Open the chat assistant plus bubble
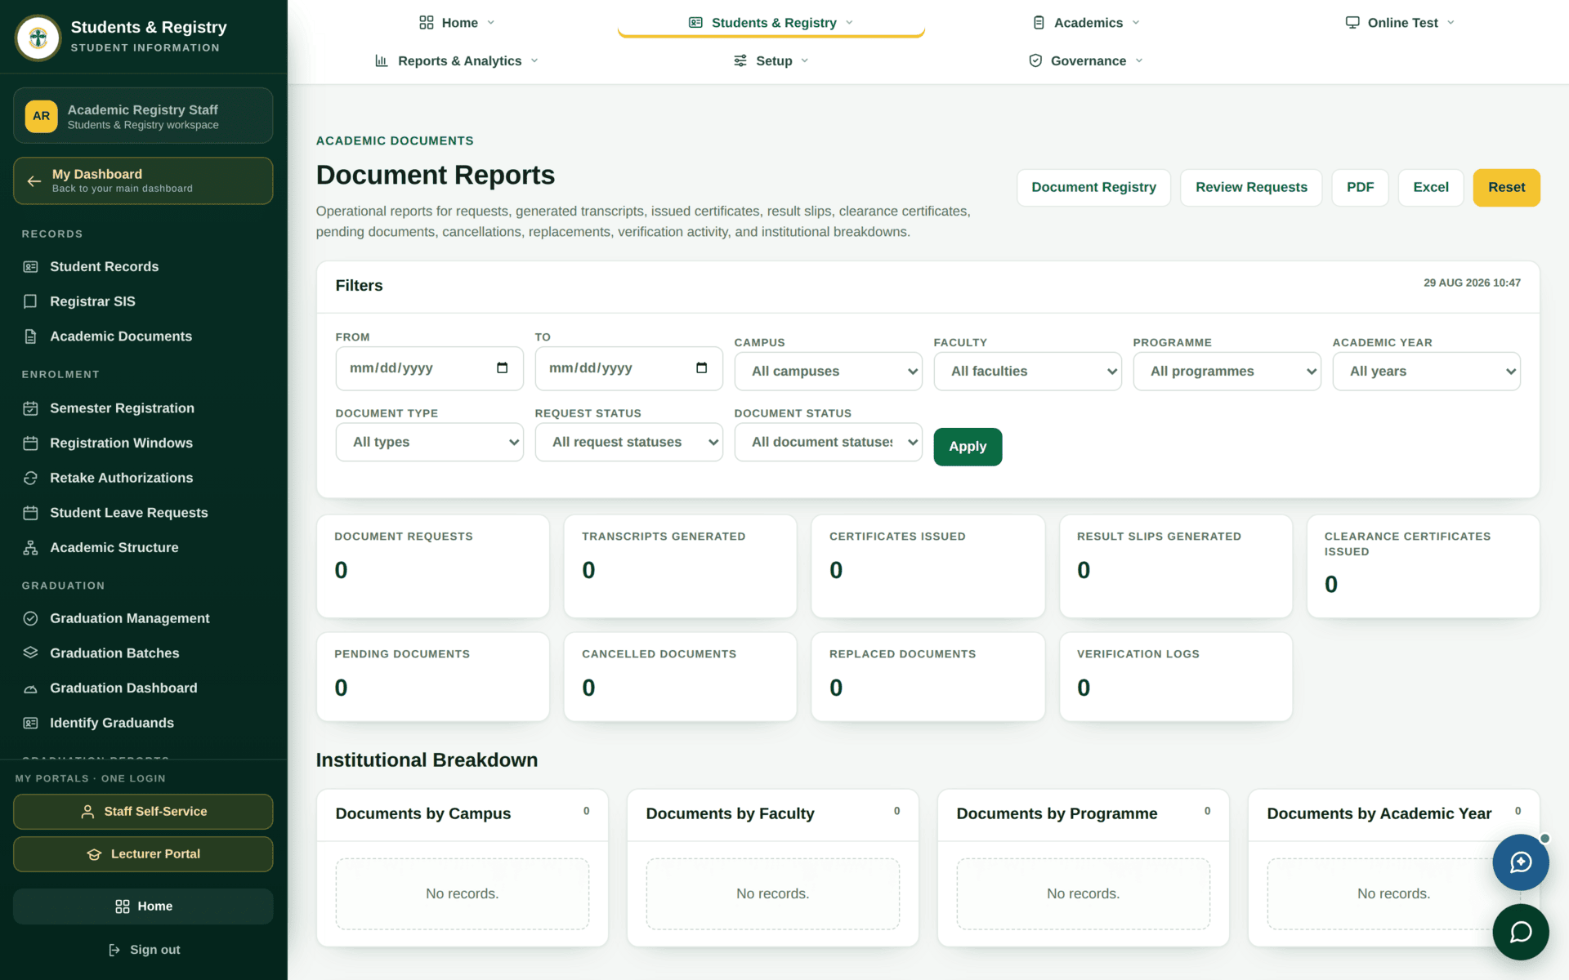The width and height of the screenshot is (1569, 980). [x=1520, y=862]
